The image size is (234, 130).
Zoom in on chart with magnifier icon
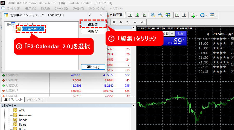153,15
